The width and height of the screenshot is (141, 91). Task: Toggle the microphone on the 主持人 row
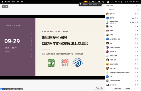click(135, 18)
